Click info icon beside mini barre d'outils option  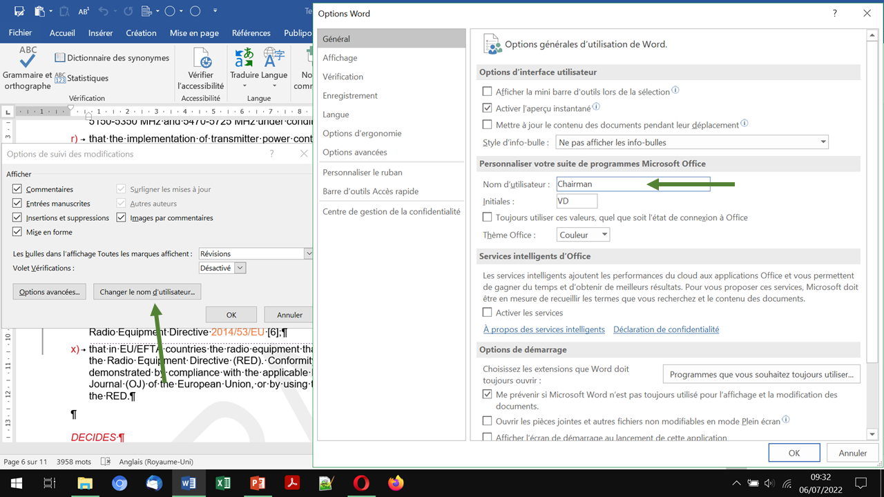(x=675, y=90)
